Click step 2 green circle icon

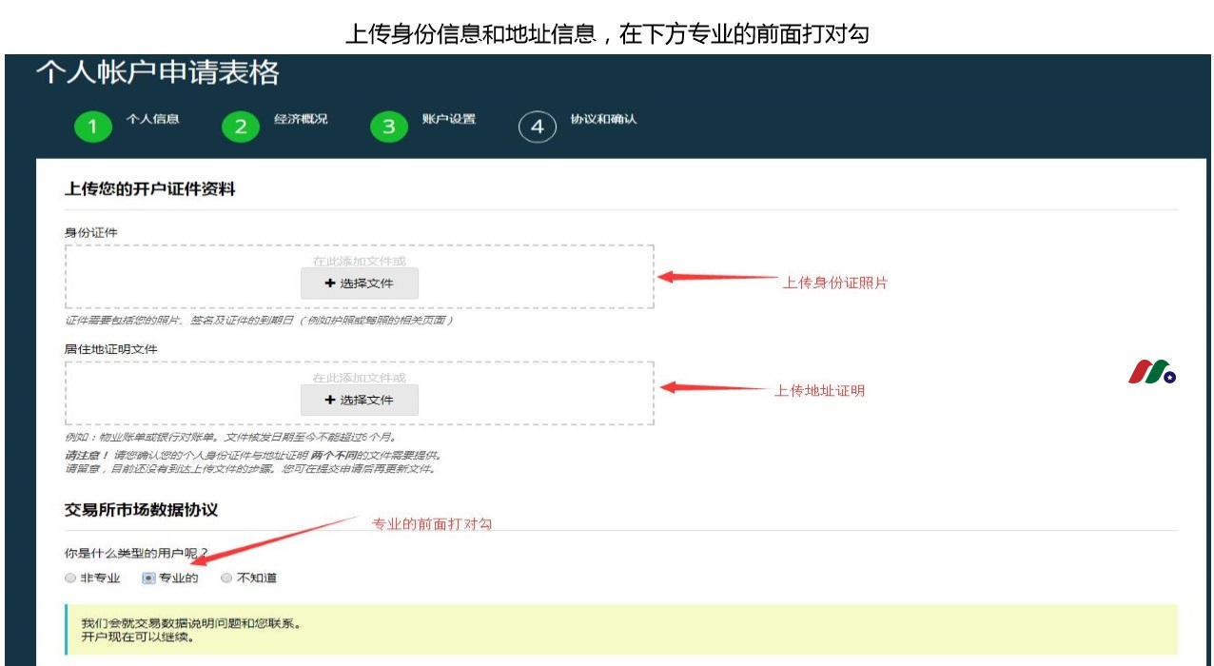click(241, 127)
